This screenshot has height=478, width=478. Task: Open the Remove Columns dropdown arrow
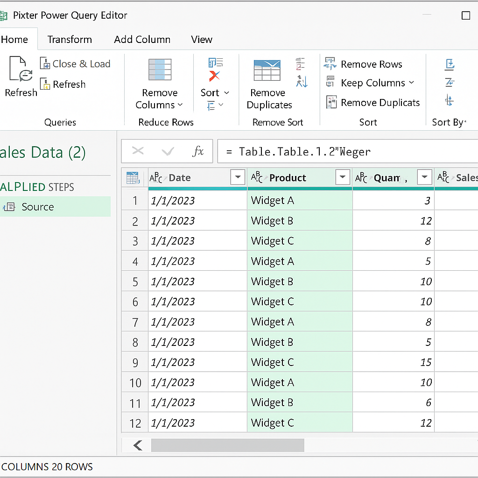180,105
